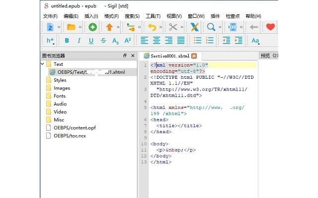
Task: Click the new file icon in toolbar
Action: [50, 27]
